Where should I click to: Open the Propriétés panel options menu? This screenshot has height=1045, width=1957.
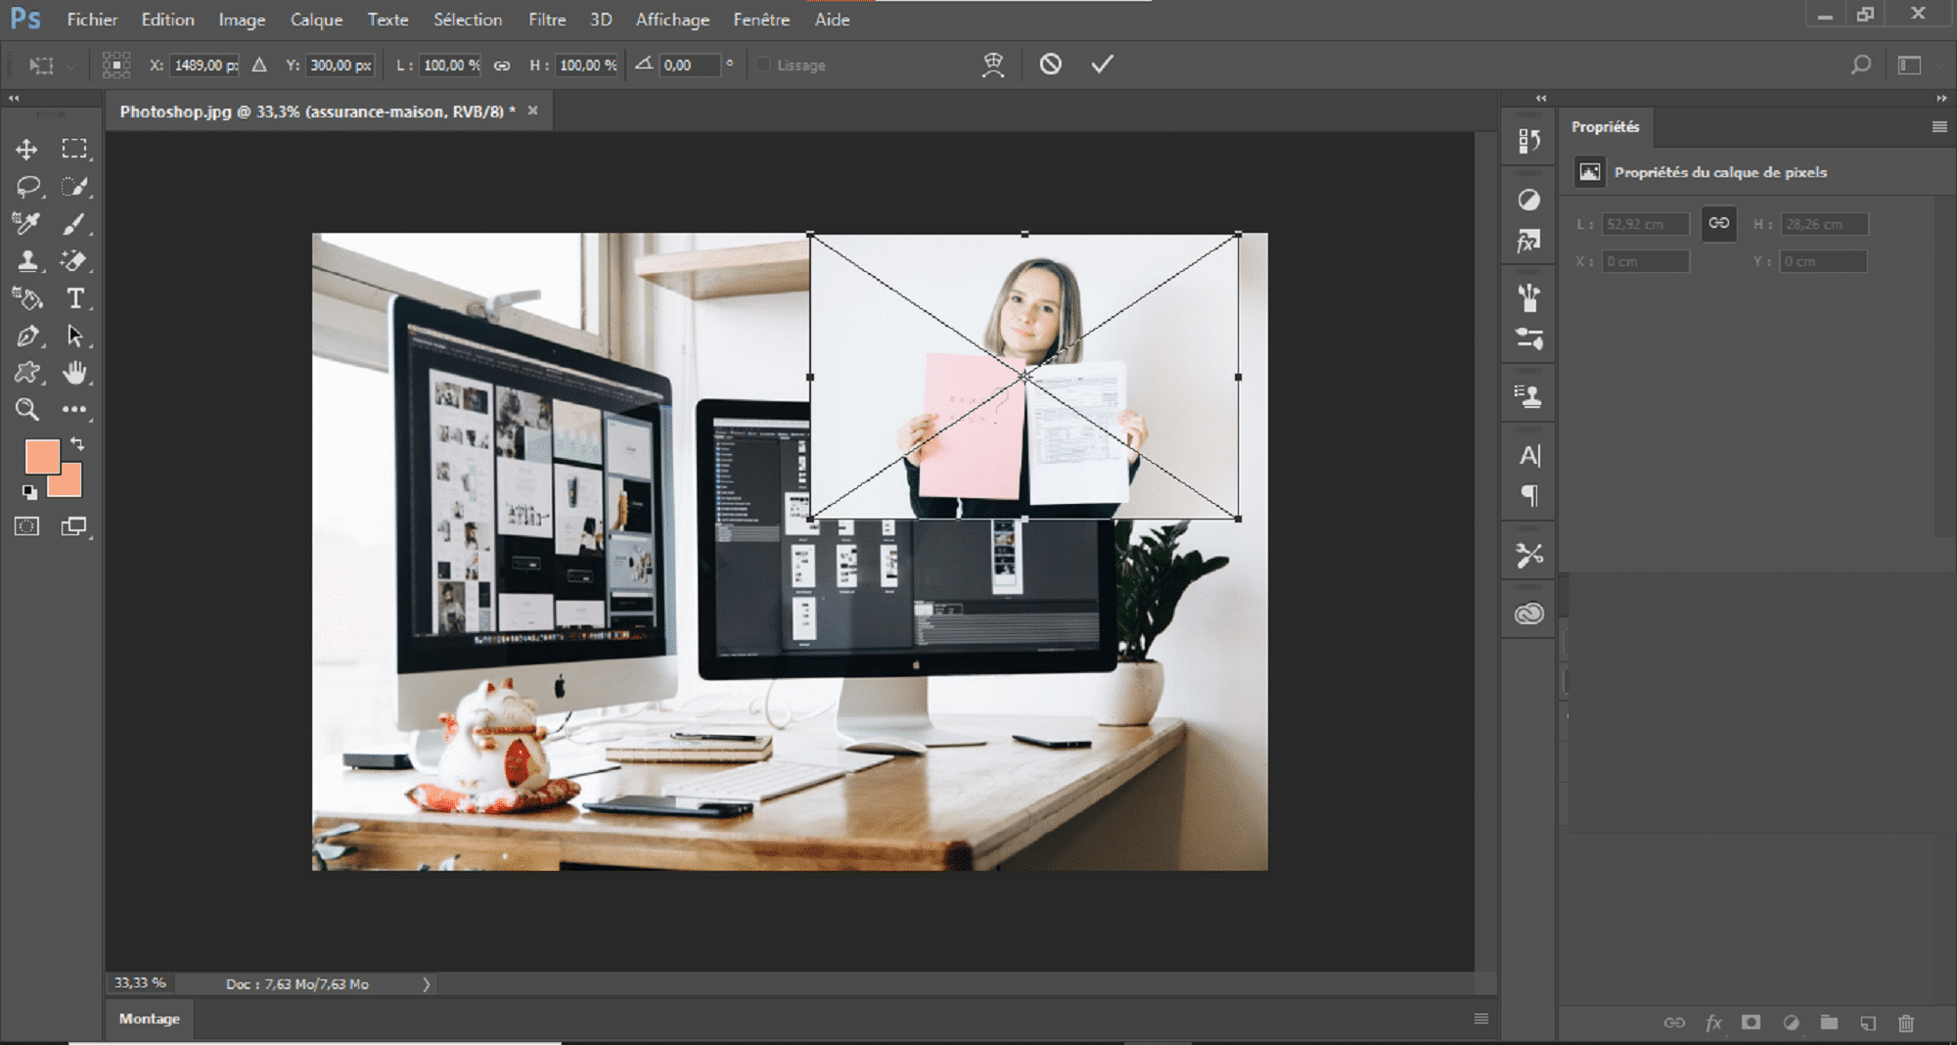[1939, 126]
